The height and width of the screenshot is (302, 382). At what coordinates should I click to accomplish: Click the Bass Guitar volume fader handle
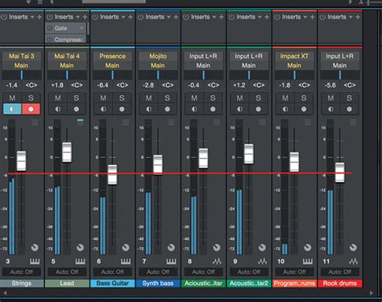click(x=112, y=175)
